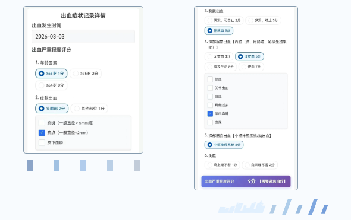Select age factor option ≤64岁 0分
The height and width of the screenshot is (220, 351).
51,85
